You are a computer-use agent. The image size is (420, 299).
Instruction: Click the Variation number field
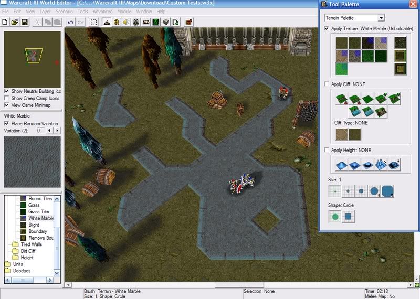point(40,131)
